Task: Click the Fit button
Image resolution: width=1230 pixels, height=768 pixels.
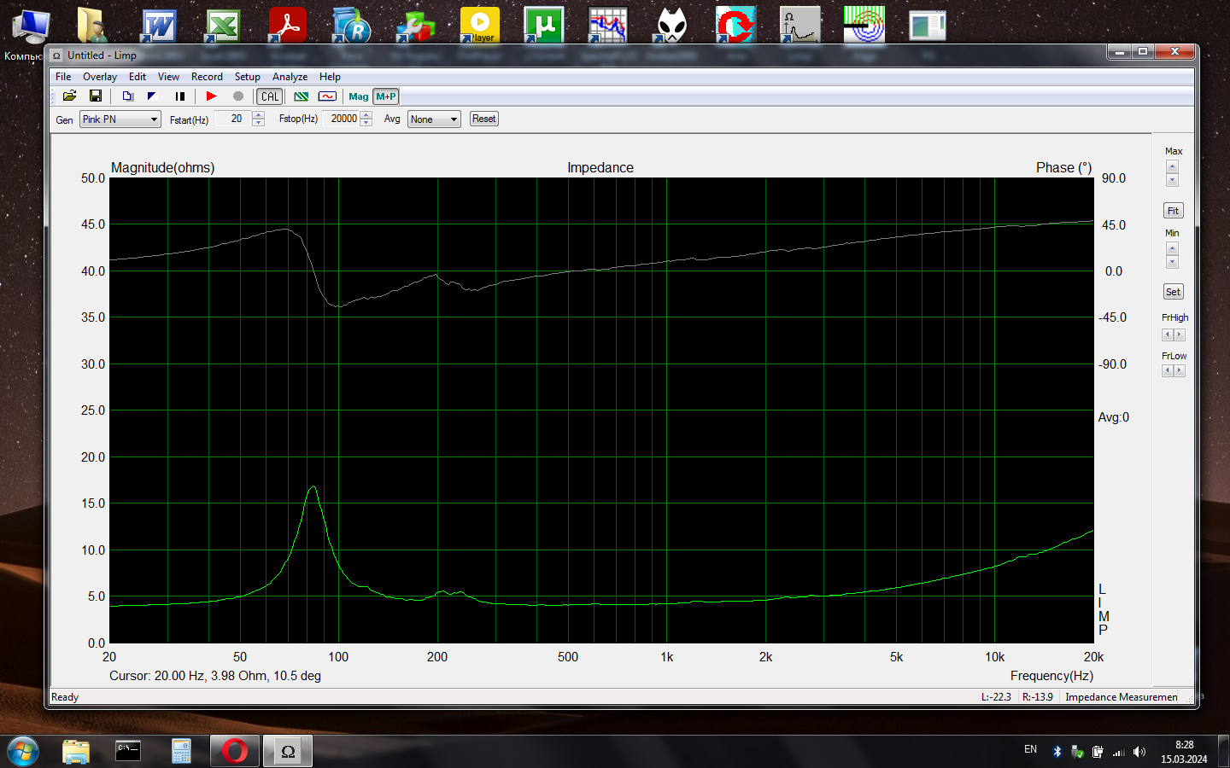Action: tap(1173, 211)
